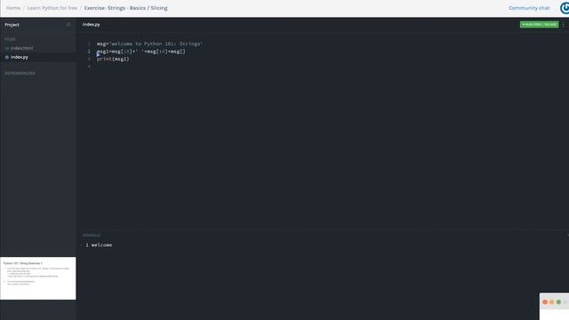Click the Project panel settings icon
569x320 pixels.
(68, 25)
